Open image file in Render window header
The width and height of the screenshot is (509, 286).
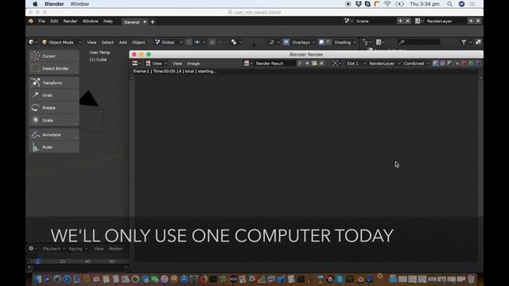click(314, 64)
